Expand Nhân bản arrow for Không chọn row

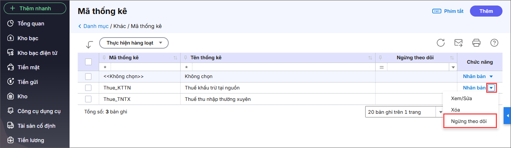pos(491,77)
